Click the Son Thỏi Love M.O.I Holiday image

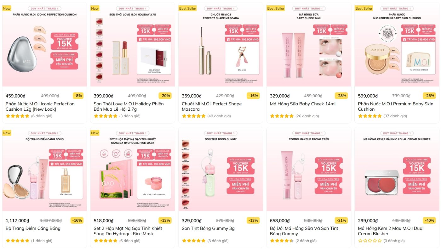pyautogui.click(x=133, y=44)
